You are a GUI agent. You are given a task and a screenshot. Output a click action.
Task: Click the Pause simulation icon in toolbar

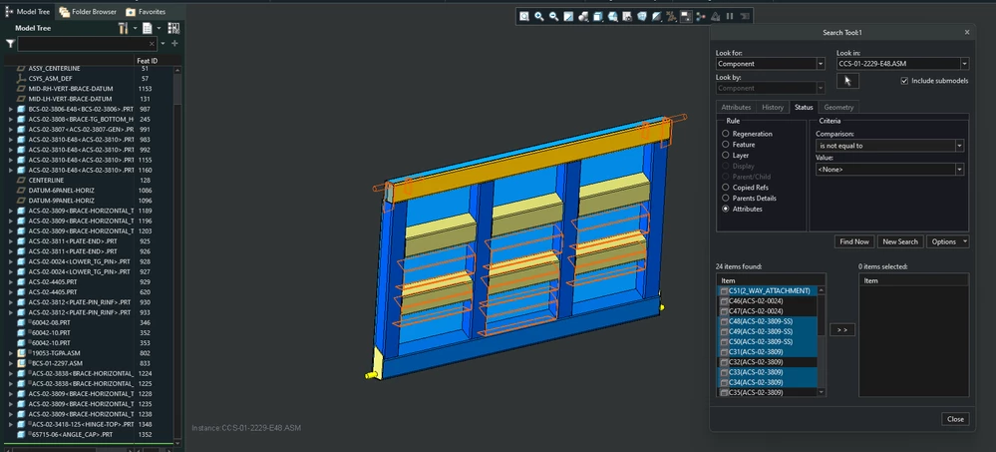tap(730, 17)
